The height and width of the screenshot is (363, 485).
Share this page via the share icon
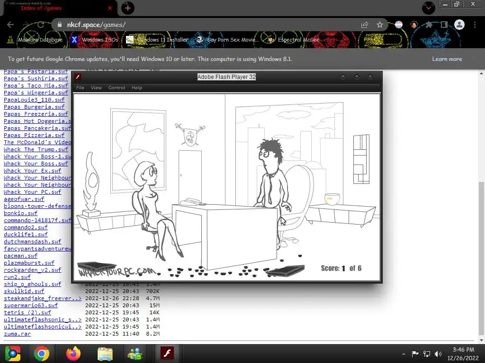tap(365, 25)
